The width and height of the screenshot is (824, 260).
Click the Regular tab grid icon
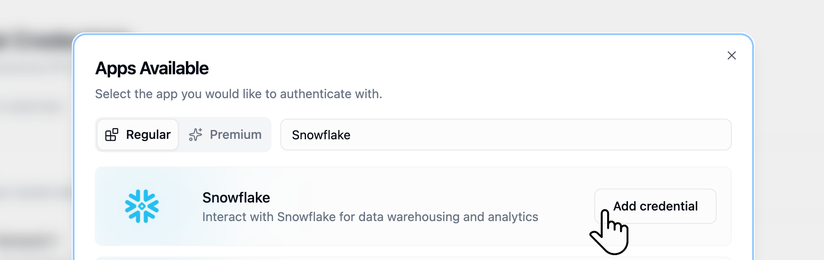point(111,134)
